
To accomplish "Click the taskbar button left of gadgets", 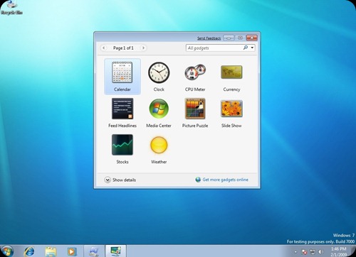I will coord(94,251).
